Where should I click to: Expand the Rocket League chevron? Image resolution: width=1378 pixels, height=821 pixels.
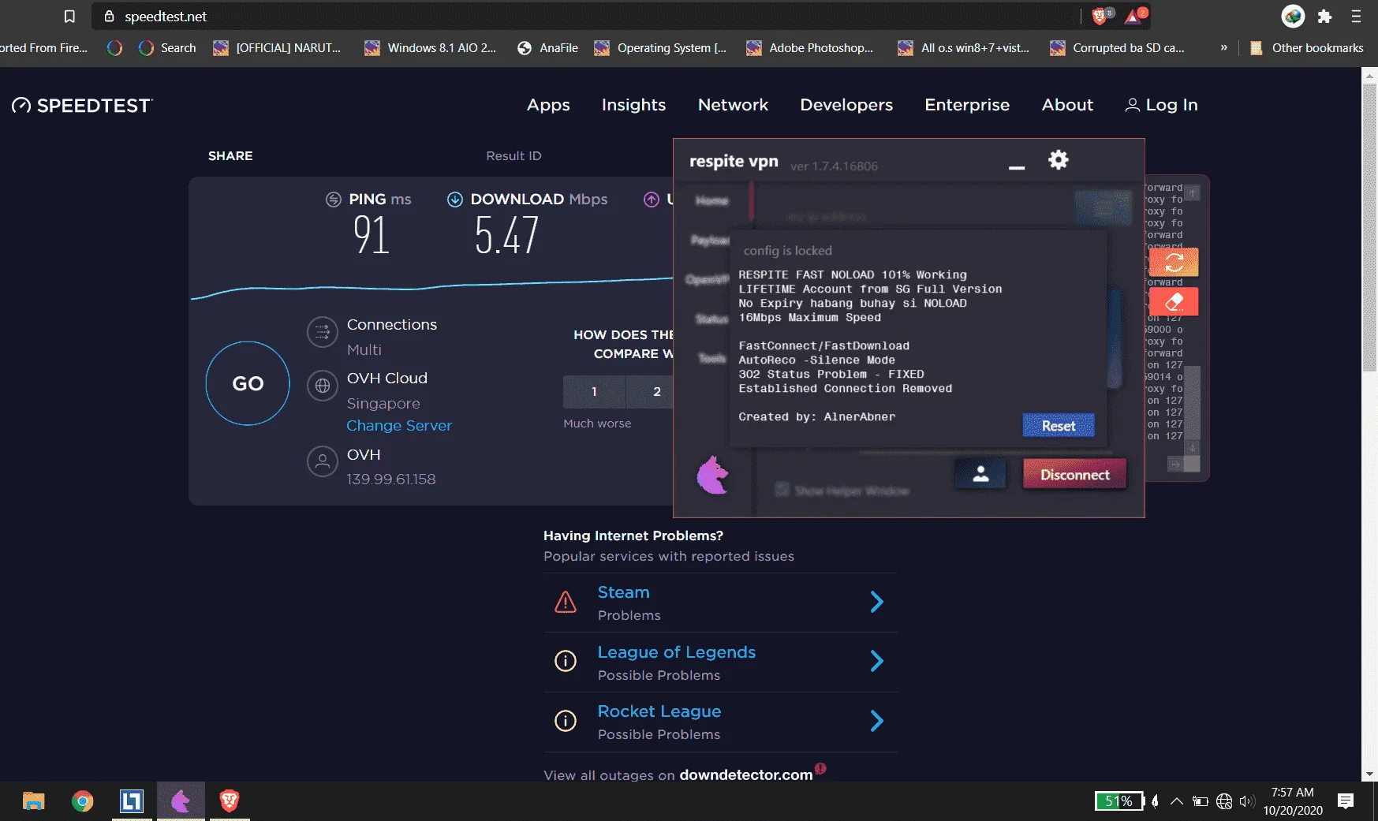(876, 721)
